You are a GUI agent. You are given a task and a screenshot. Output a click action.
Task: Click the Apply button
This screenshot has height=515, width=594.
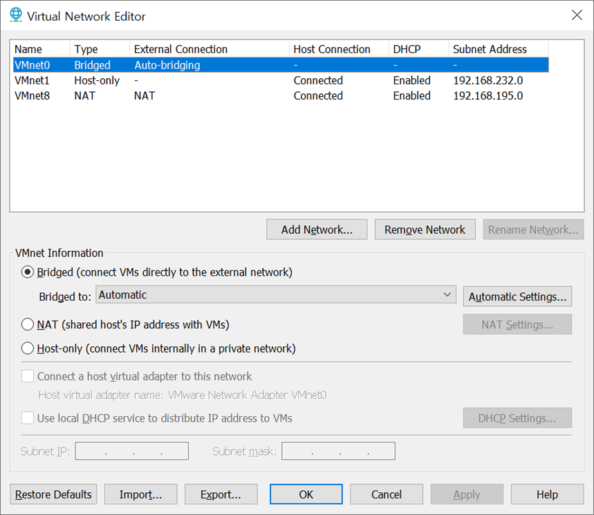pos(467,494)
